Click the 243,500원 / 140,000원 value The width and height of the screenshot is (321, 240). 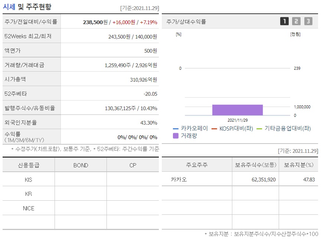click(132, 37)
